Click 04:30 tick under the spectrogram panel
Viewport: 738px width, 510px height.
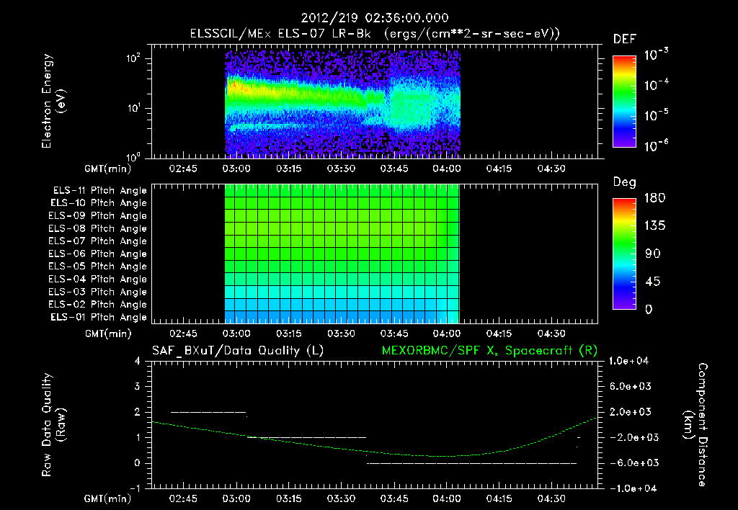(551, 169)
